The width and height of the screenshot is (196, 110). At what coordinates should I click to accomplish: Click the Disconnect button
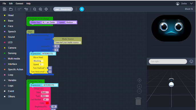pyautogui.click(x=63, y=9)
